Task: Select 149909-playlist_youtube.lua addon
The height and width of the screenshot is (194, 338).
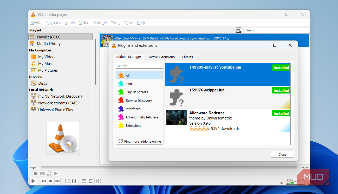Action: coord(227,75)
